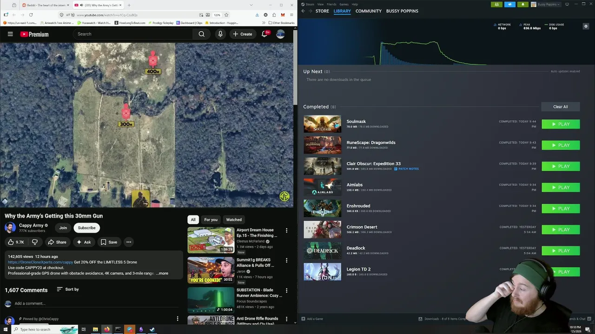Click the YouTube search field
Screen dimensions: 595x334
click(x=132, y=34)
